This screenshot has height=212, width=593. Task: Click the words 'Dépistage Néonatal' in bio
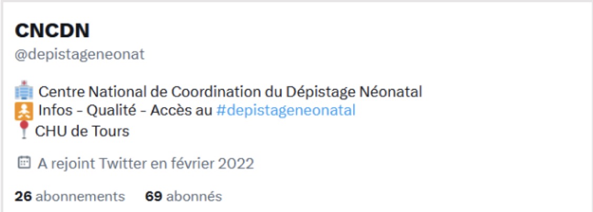point(354,92)
